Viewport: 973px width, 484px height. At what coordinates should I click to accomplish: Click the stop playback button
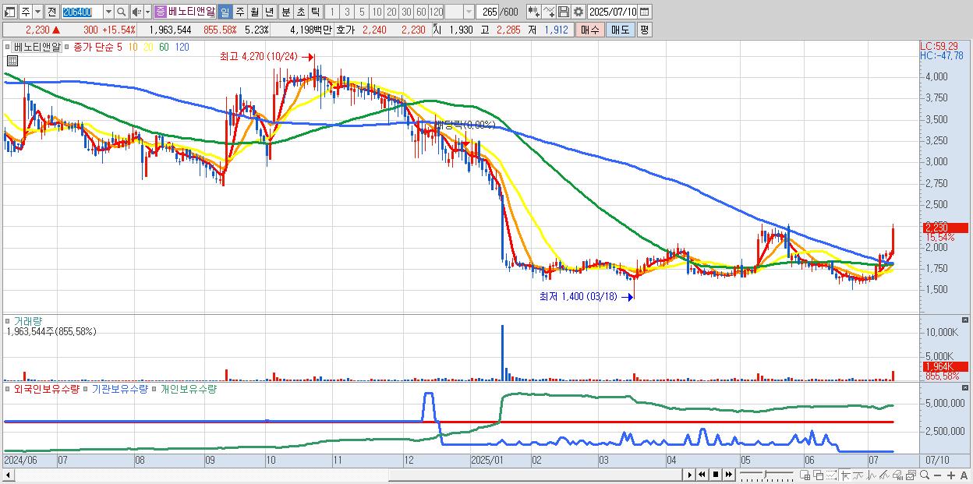(716, 475)
